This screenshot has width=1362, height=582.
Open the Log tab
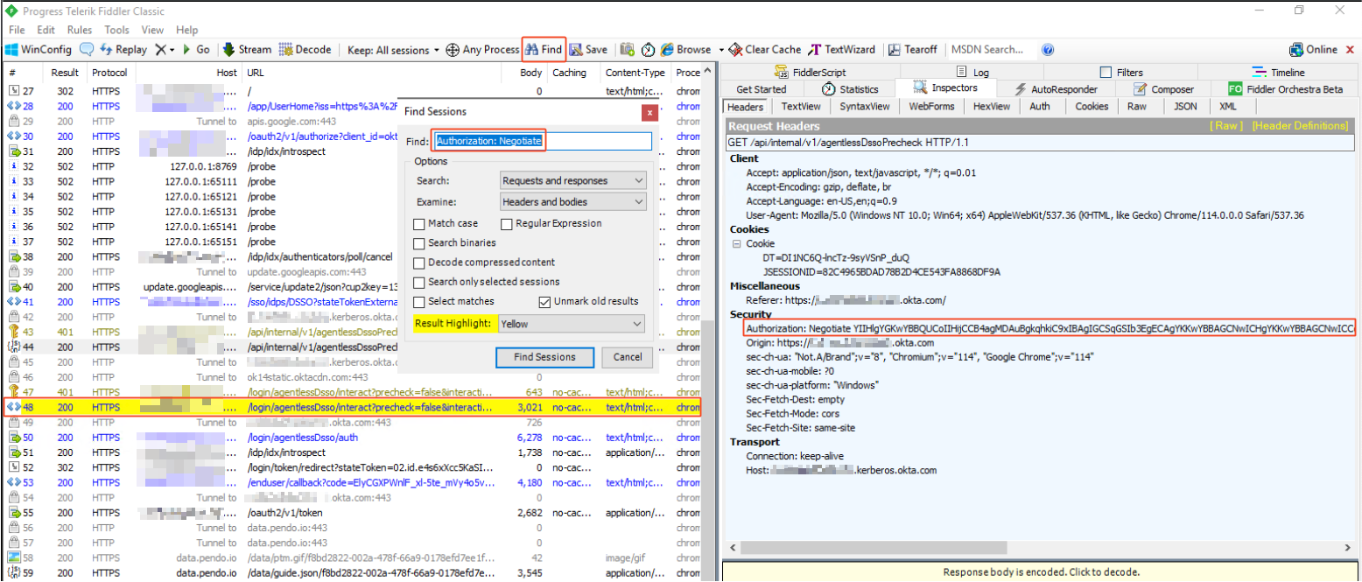click(973, 73)
